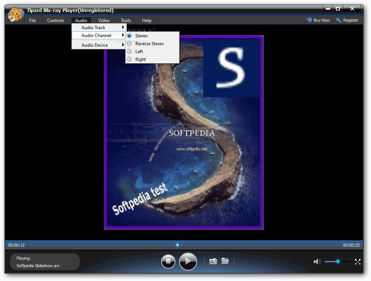Viewport: 371px width, 281px height.
Task: Expand the Audio Channel submenu arrow
Action: (123, 35)
